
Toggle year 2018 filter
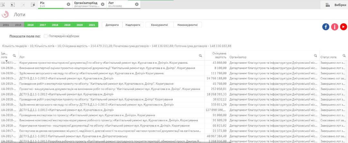point(55,25)
